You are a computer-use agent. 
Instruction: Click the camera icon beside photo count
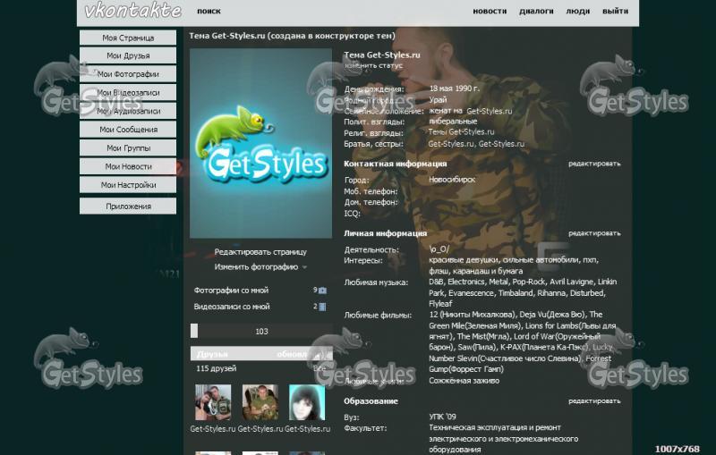pos(322,291)
